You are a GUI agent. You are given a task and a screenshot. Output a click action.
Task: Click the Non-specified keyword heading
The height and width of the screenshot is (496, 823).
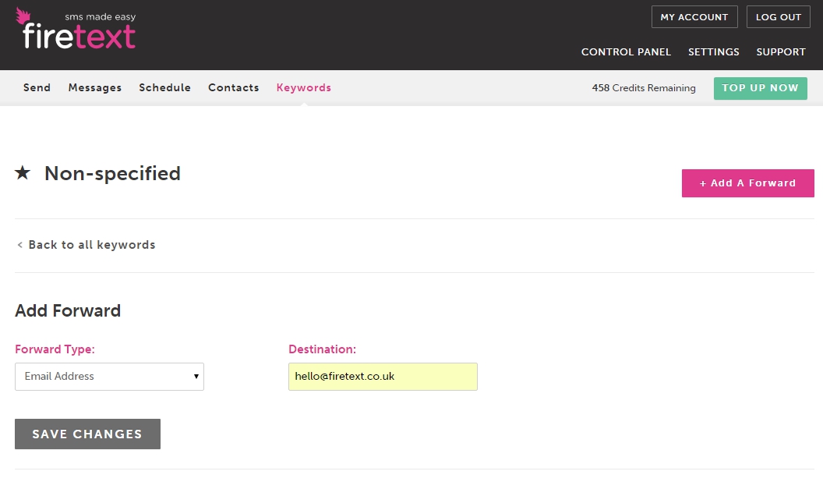pos(112,173)
